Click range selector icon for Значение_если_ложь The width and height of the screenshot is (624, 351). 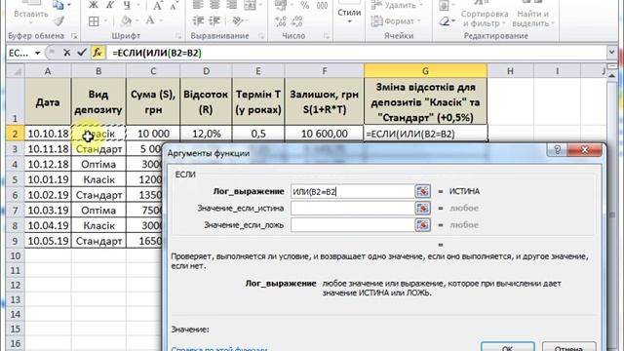pos(422,225)
